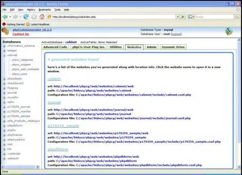The width and height of the screenshot is (242, 175).
Task: Switch to the Dynamic Drive tab
Action: pyautogui.click(x=173, y=47)
